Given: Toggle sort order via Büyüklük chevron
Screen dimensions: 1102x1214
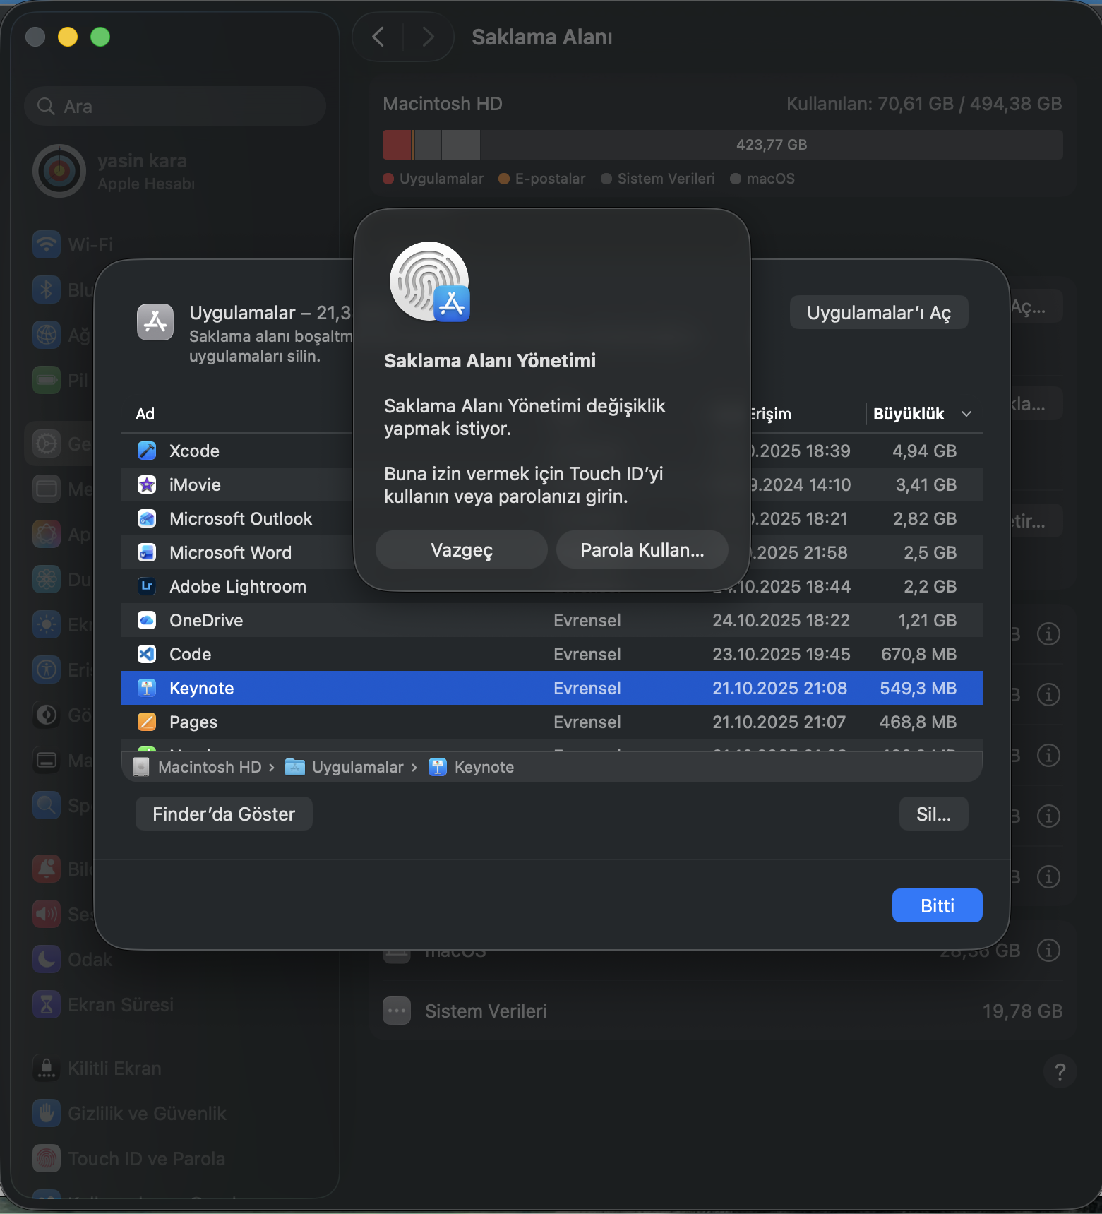Looking at the screenshot, I should (x=966, y=414).
